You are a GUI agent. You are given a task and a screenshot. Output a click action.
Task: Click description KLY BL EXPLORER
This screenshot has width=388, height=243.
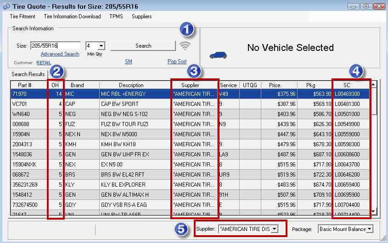click(x=123, y=185)
